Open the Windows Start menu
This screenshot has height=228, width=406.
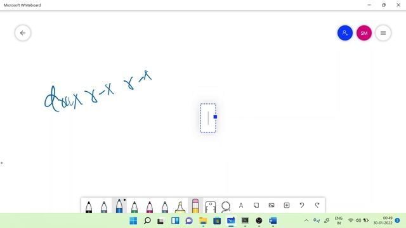pos(133,221)
